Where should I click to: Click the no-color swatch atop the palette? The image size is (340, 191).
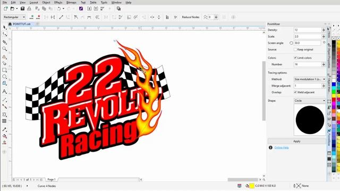point(334,38)
